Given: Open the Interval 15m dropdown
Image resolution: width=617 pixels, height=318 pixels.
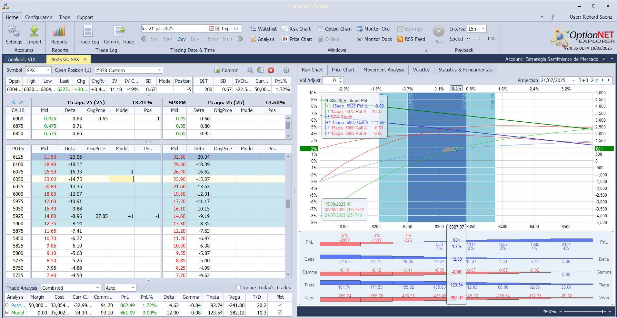Looking at the screenshot, I should pyautogui.click(x=483, y=29).
